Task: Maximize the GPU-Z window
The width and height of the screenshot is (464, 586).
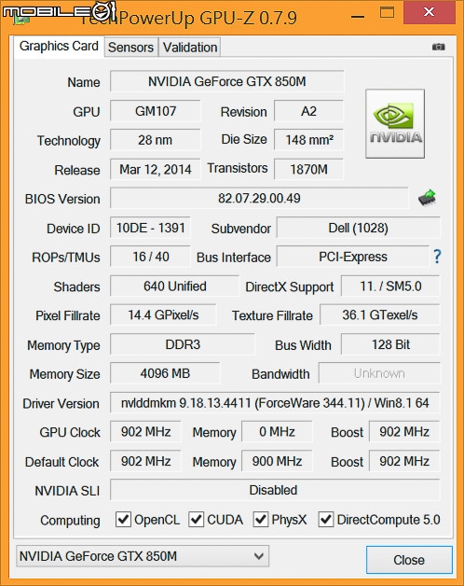Action: (387, 12)
